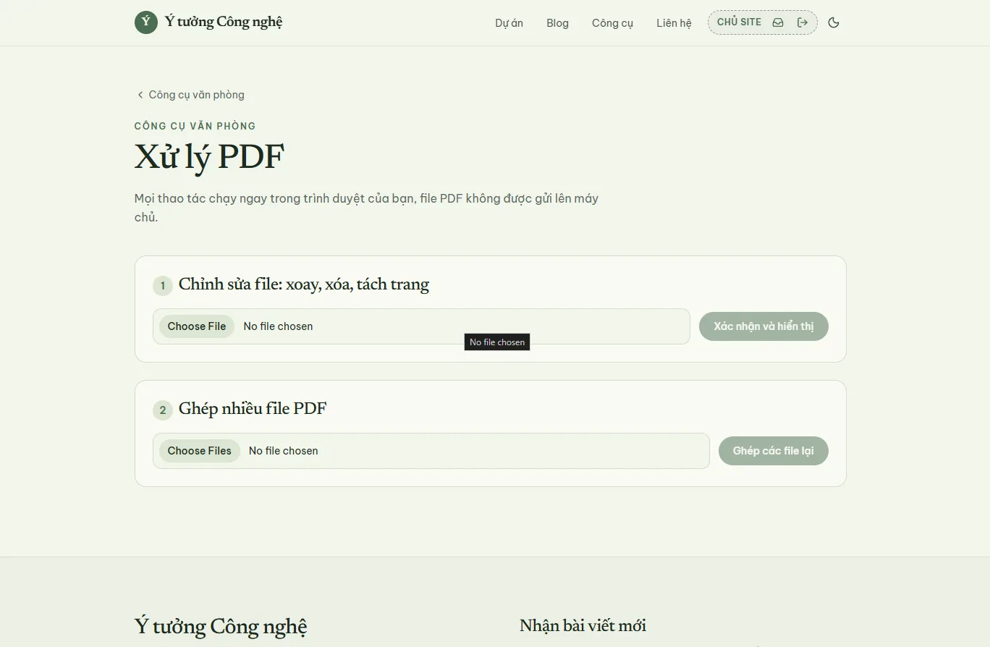Click the Ý tưởng Công nghệ footer title
This screenshot has width=990, height=647.
click(221, 627)
